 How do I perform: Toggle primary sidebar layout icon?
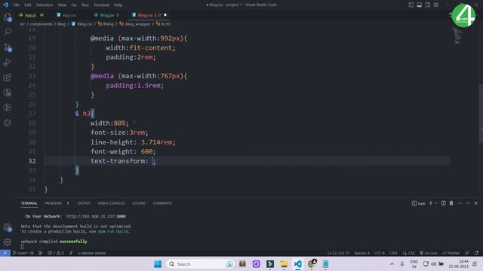(411, 5)
